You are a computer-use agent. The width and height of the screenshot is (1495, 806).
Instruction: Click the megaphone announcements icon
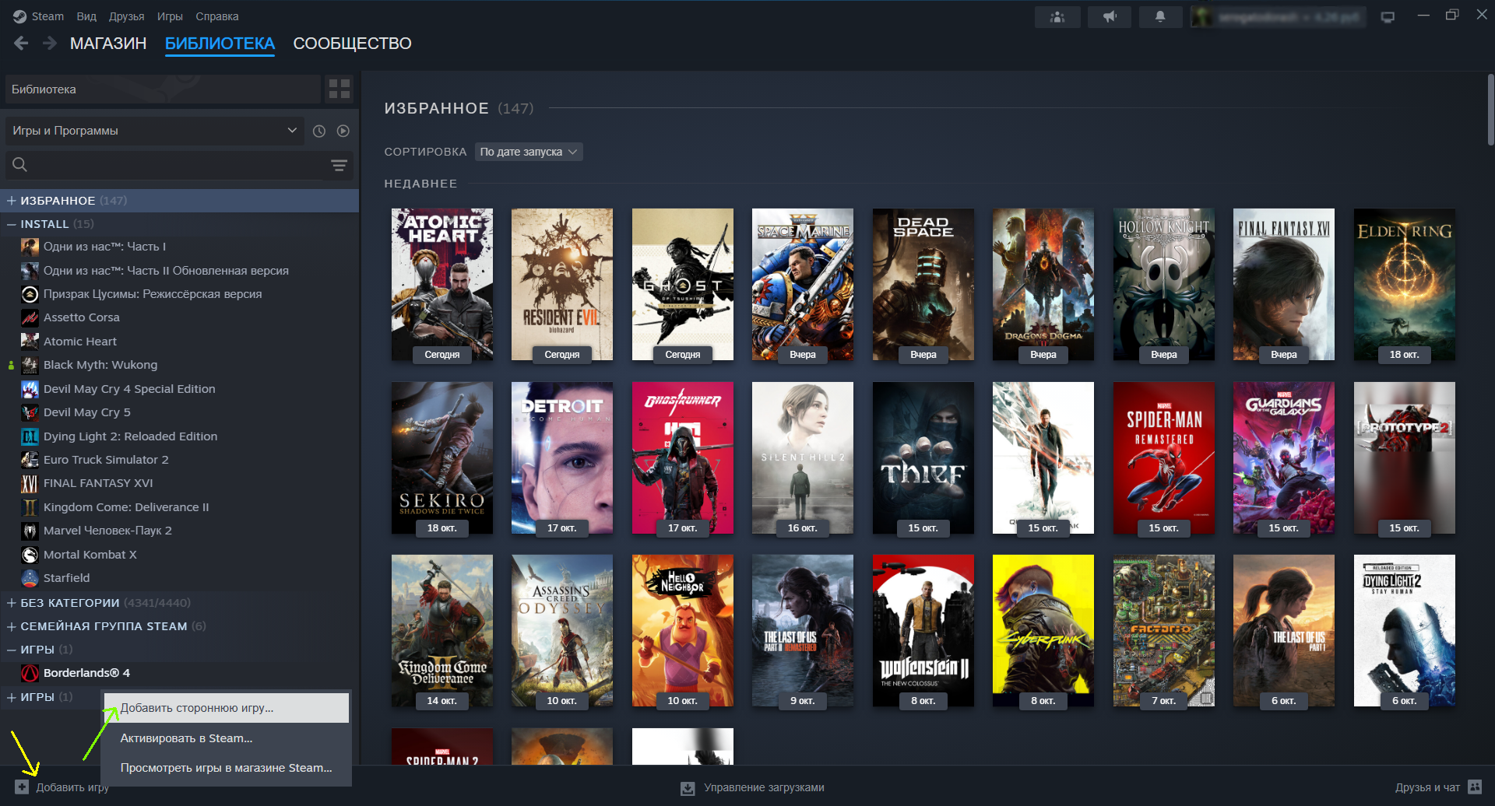coord(1109,16)
